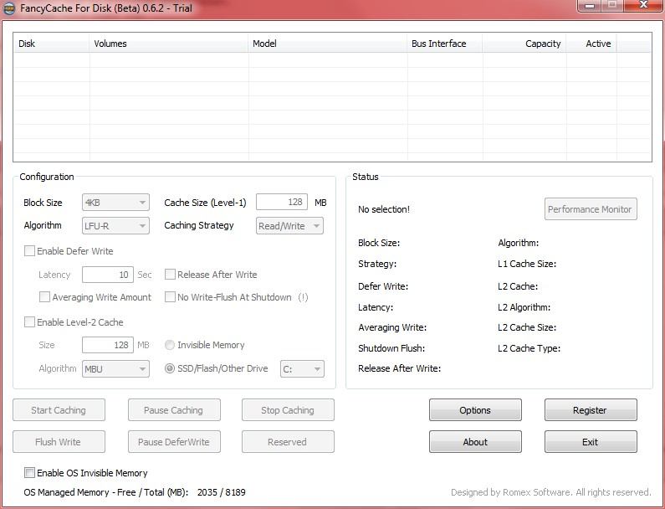665x509 pixels.
Task: Minimize the FancyCache window
Action: click(590, 6)
